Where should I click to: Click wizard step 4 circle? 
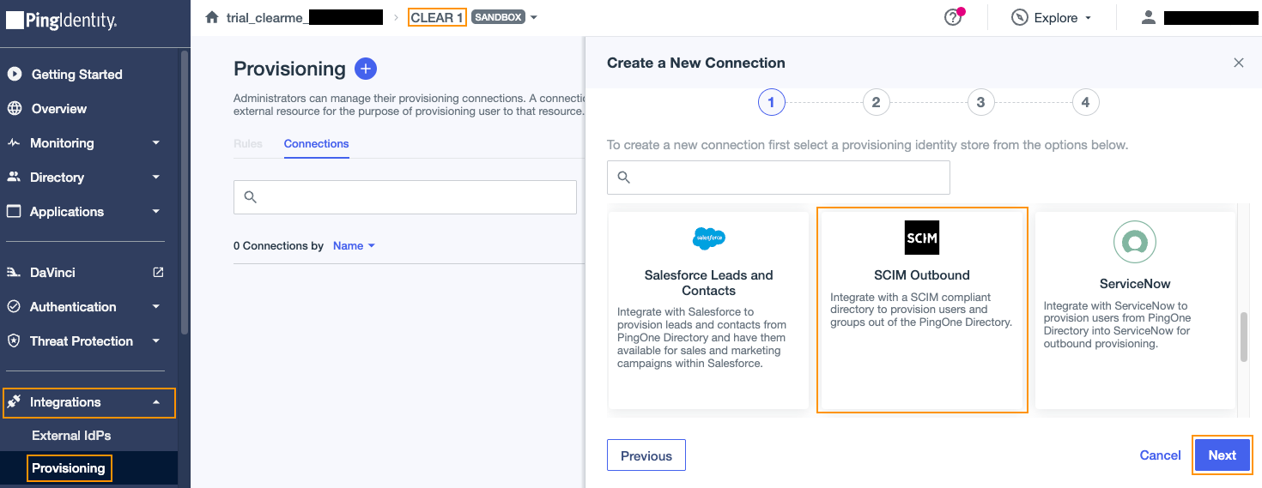(1085, 103)
